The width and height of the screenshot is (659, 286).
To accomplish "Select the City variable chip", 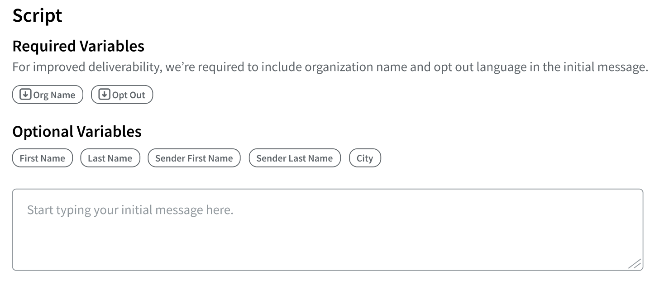I will click(x=365, y=157).
